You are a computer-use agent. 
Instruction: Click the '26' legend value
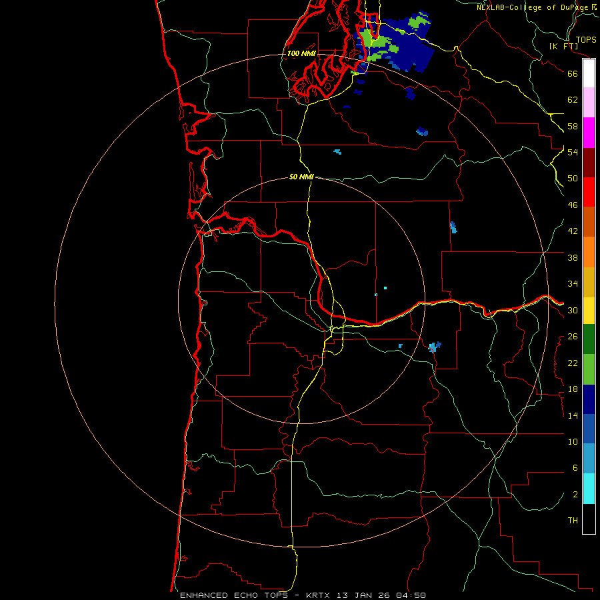pyautogui.click(x=573, y=337)
